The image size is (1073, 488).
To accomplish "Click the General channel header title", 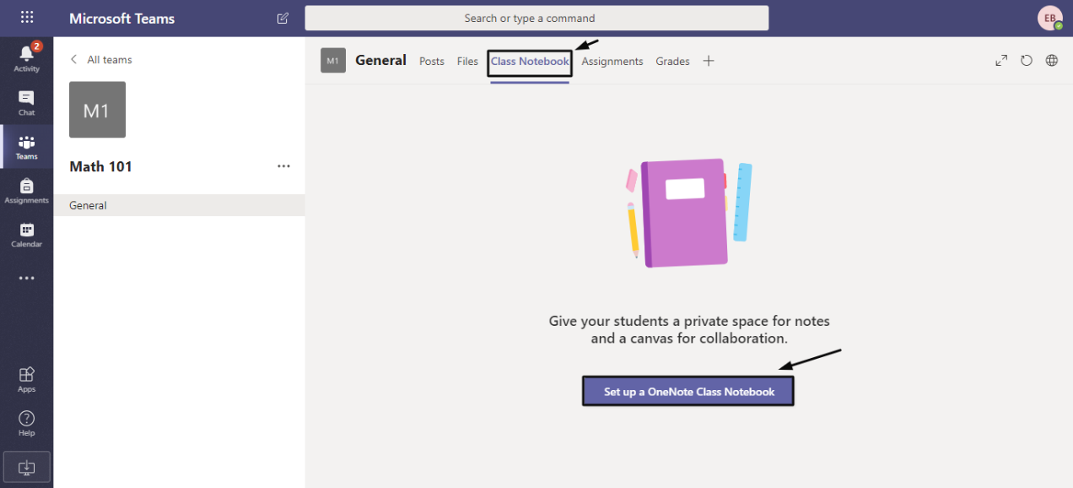I will pyautogui.click(x=380, y=60).
